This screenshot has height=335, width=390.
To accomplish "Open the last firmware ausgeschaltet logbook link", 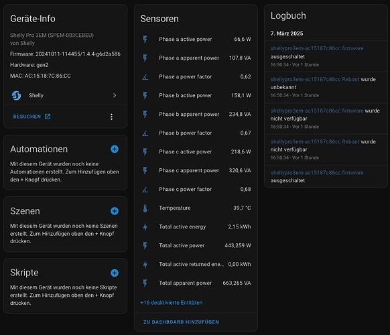I will point(317,173).
